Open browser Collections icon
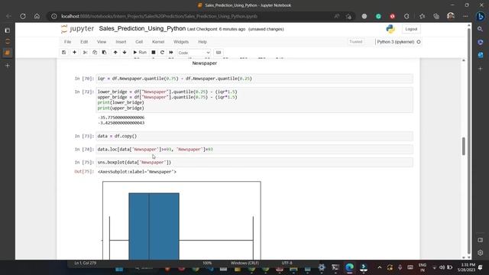Screen dimensions: 489x275 (x=436, y=16)
